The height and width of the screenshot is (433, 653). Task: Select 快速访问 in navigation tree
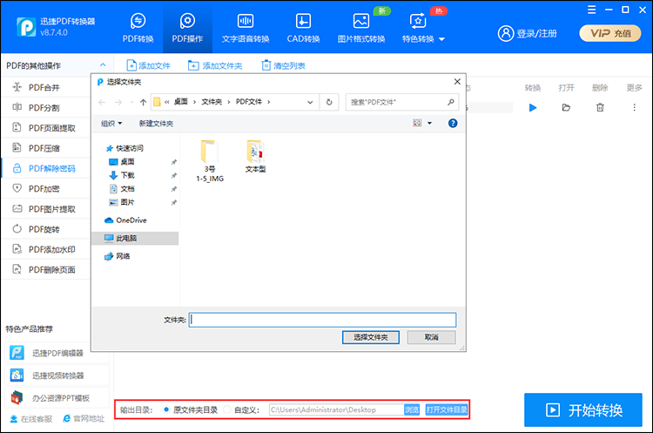125,148
